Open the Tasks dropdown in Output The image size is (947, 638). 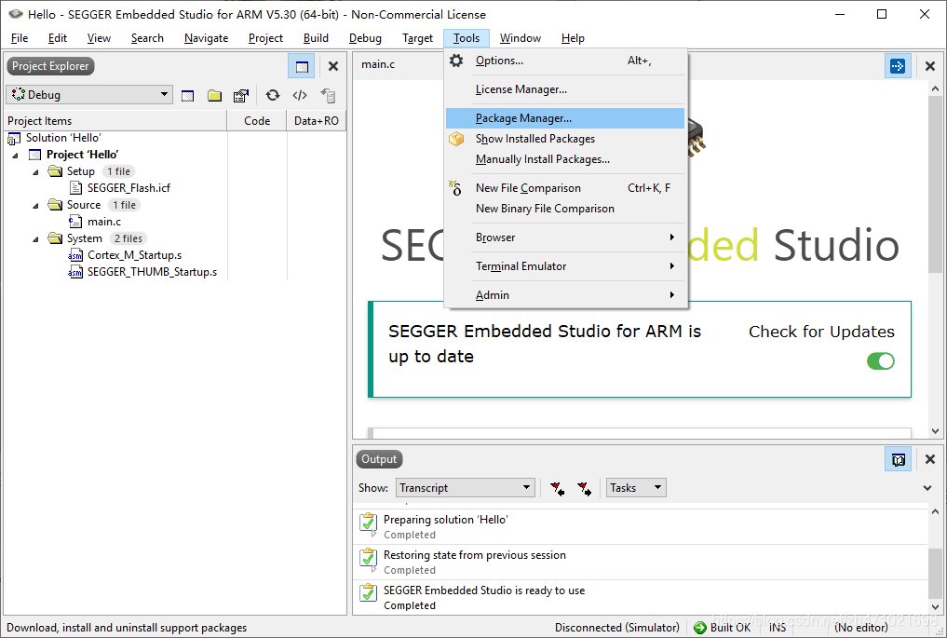[636, 487]
